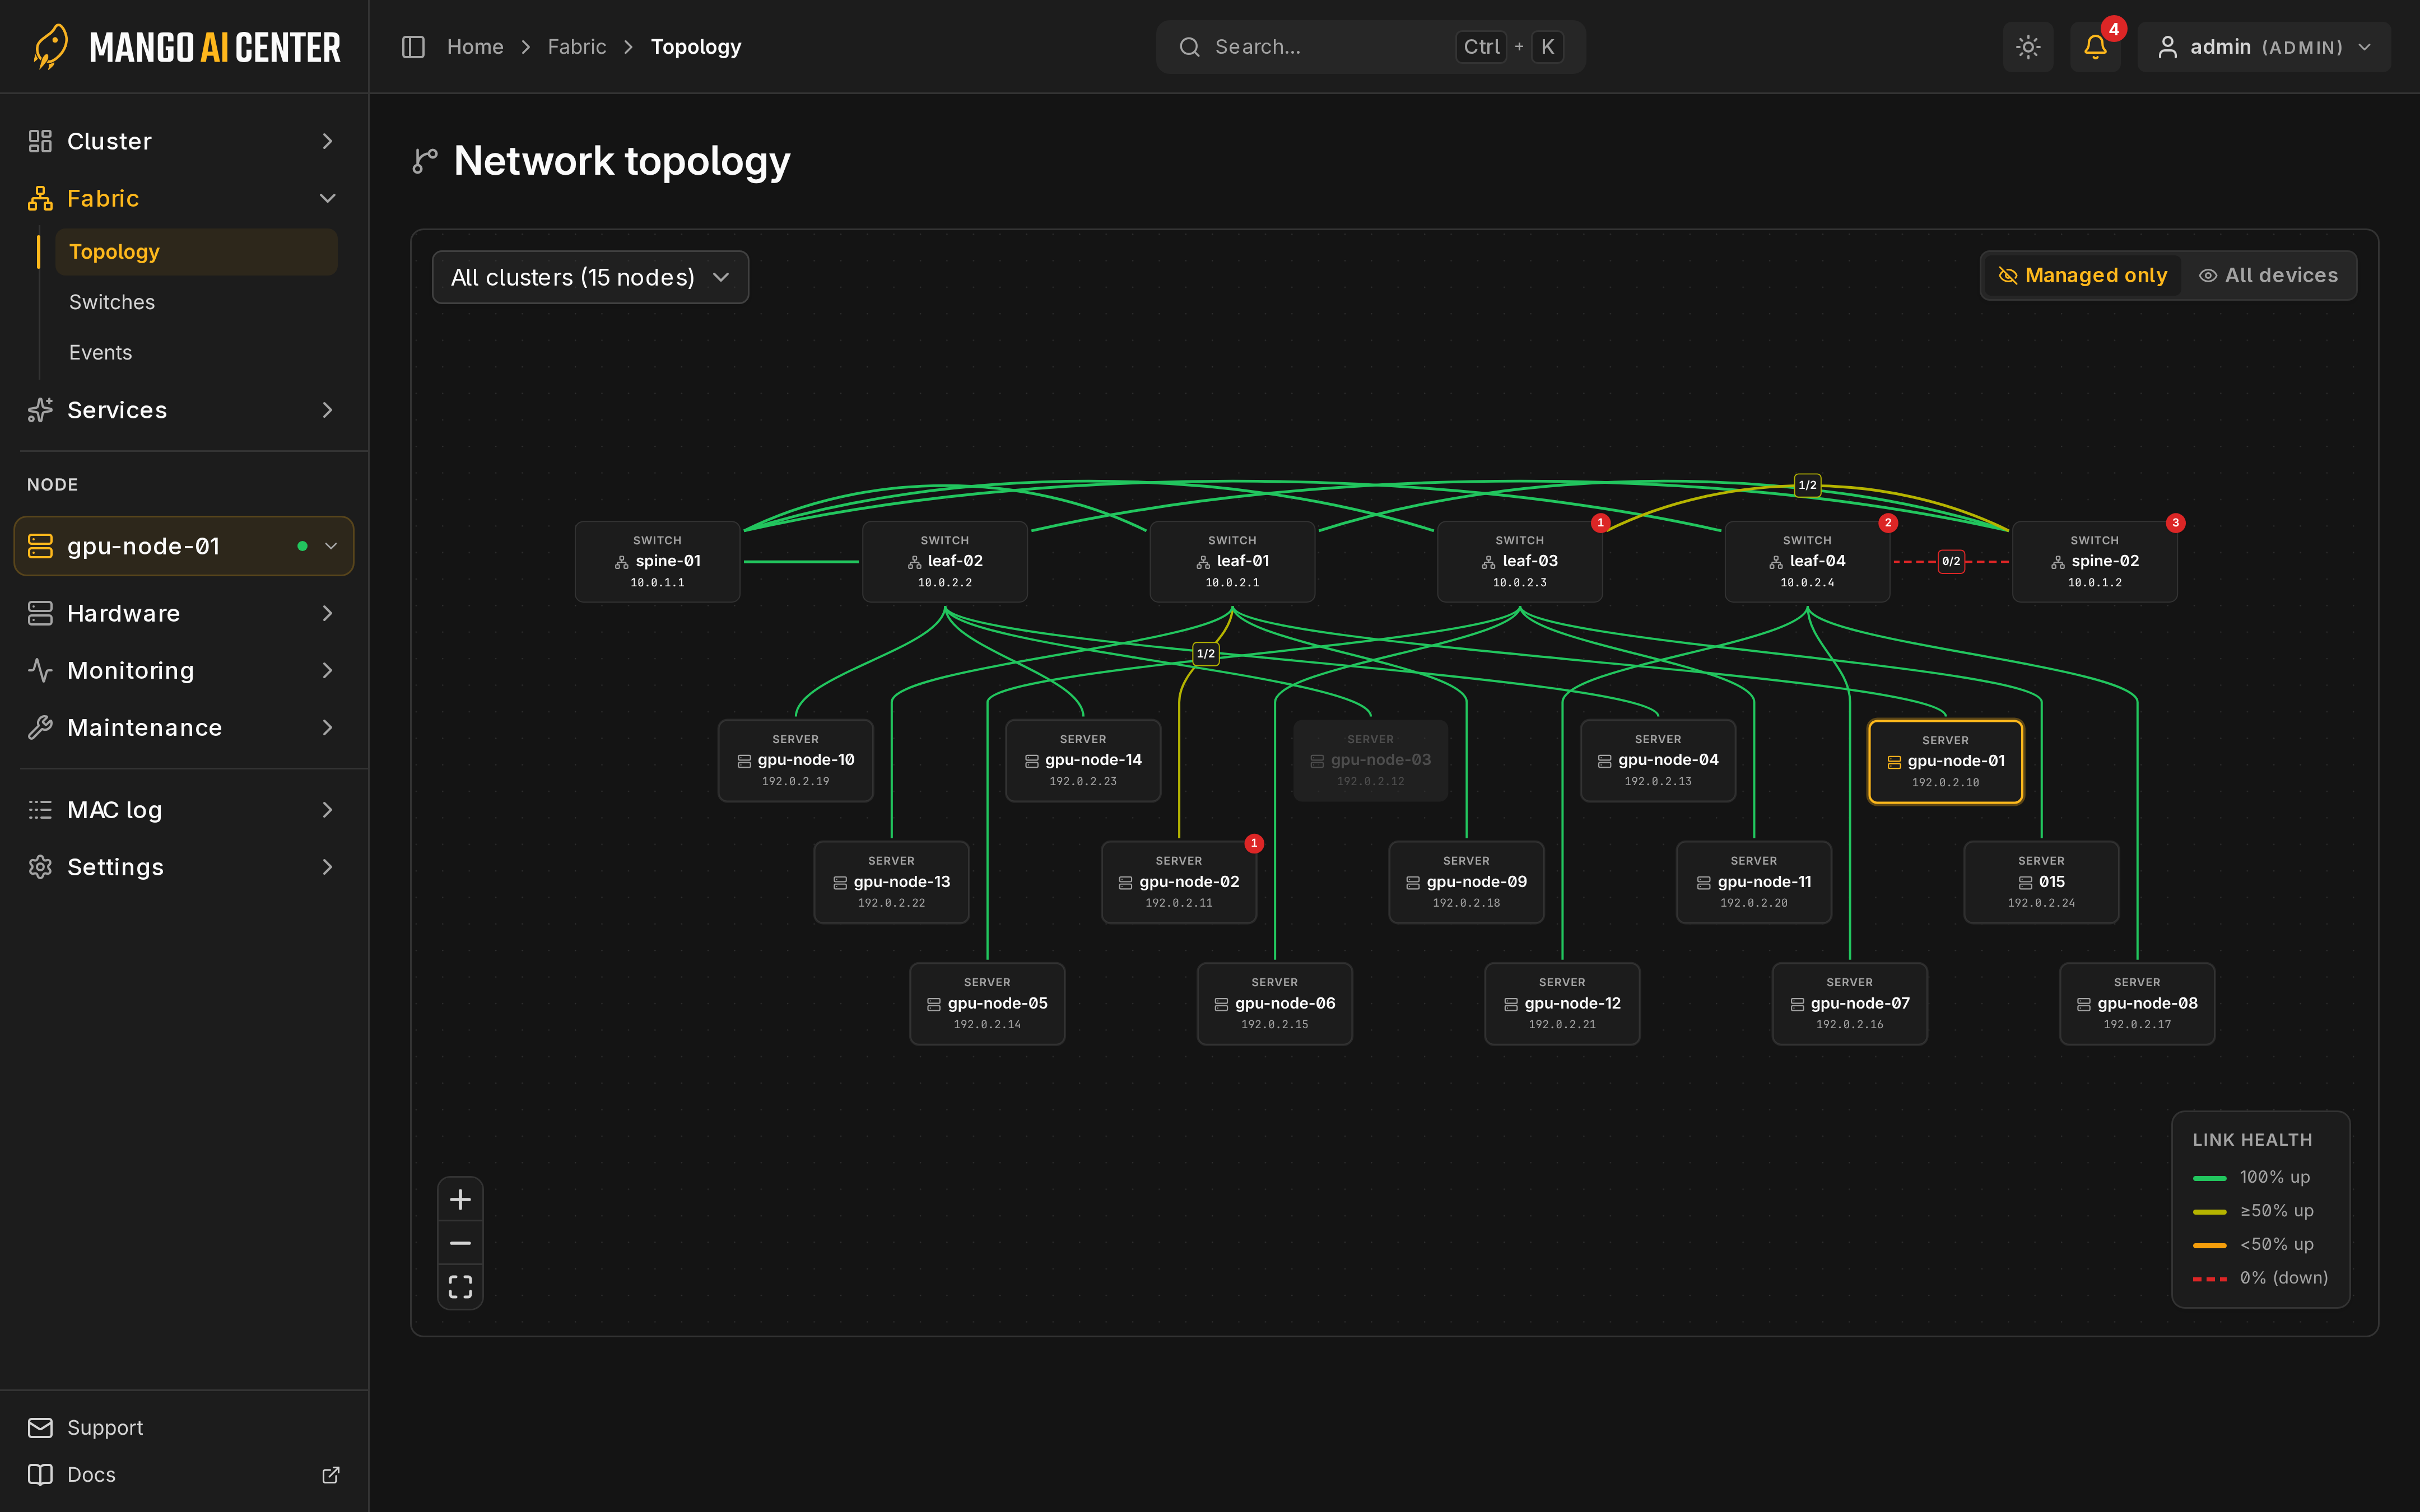This screenshot has width=2420, height=1512.
Task: Open the Maintenance menu
Action: pos(184,727)
